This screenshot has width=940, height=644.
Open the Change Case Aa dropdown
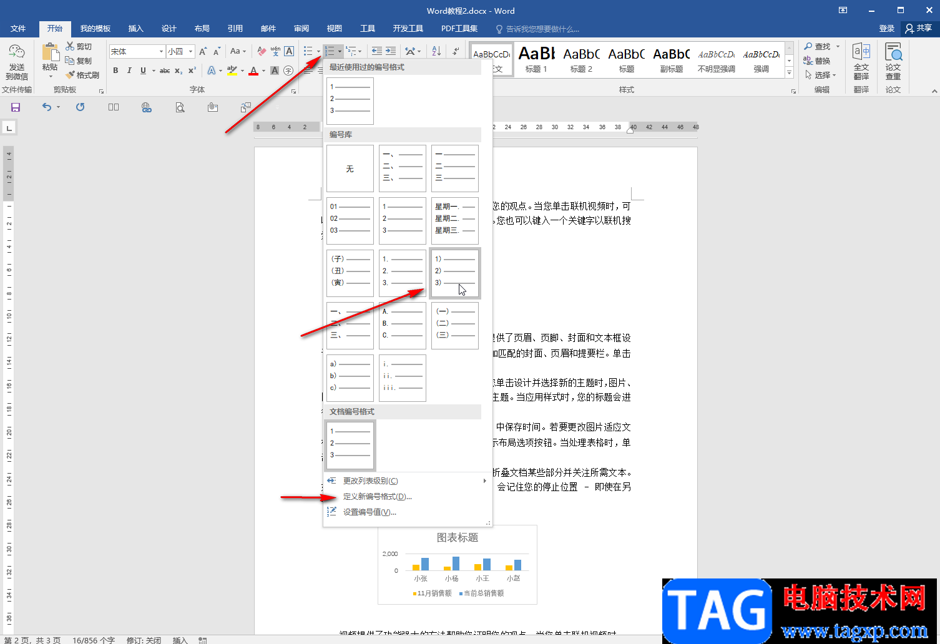pyautogui.click(x=238, y=51)
